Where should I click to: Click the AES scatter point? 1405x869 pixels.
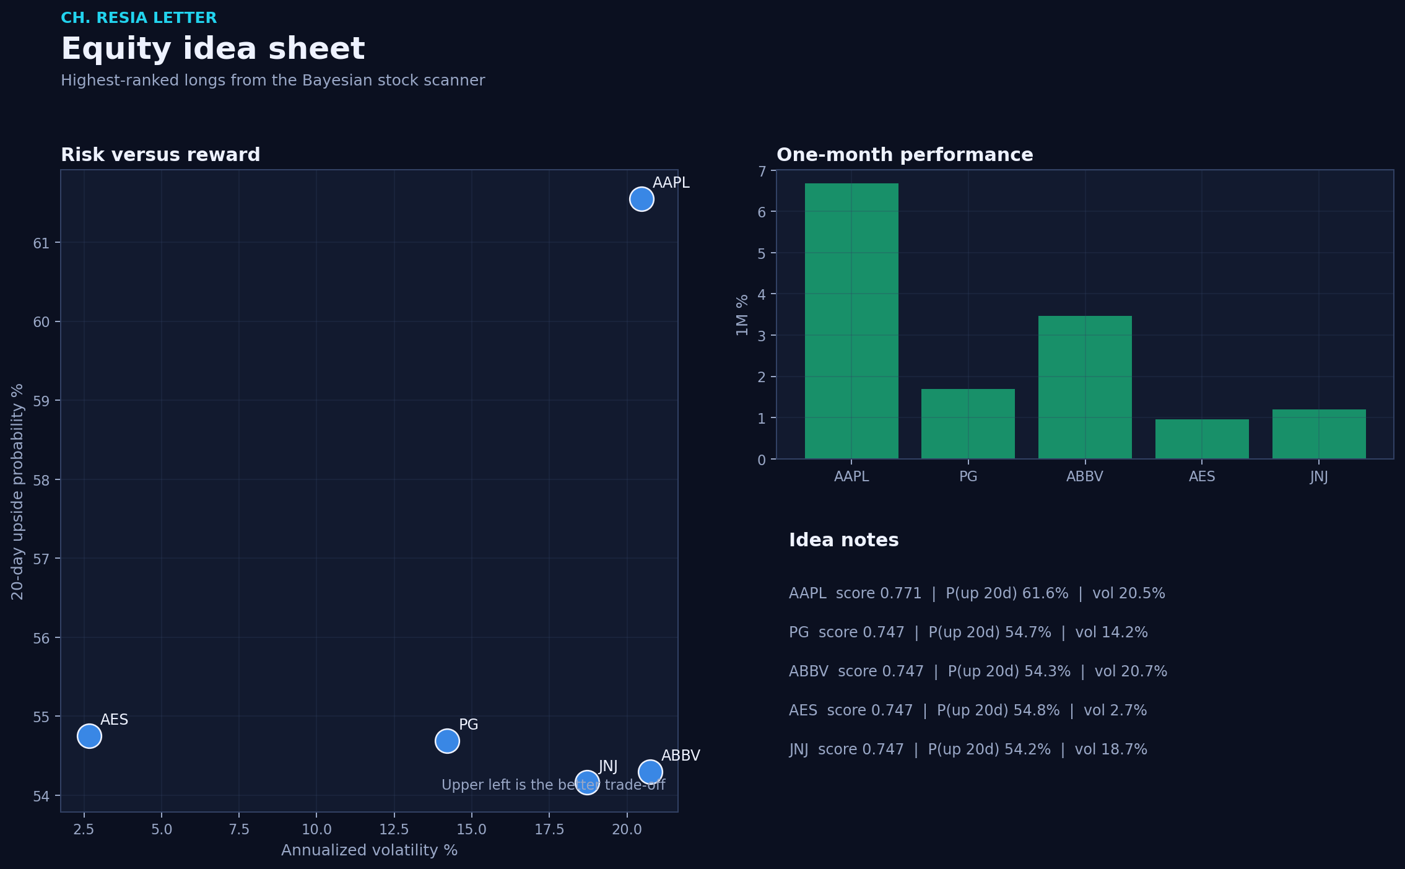coord(89,736)
